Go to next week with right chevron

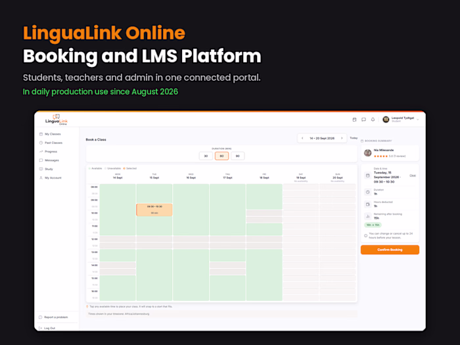pos(342,138)
